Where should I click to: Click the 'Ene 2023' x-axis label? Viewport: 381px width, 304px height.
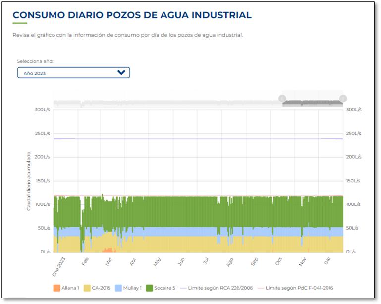tap(59, 266)
